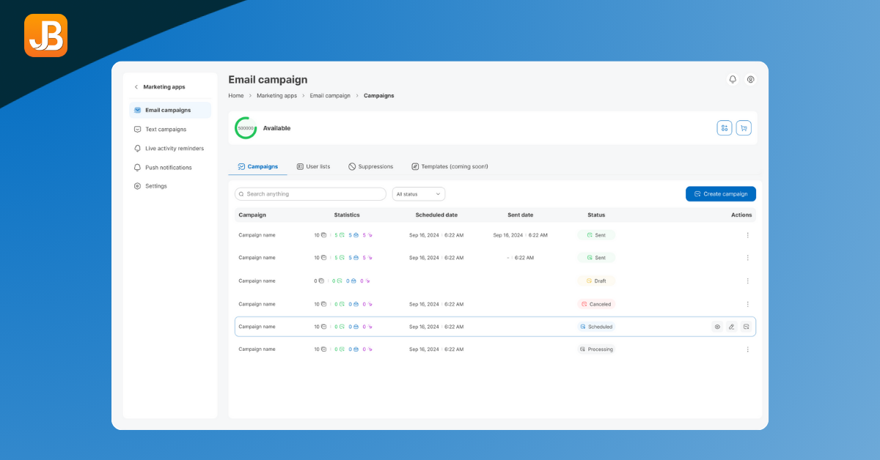This screenshot has width=880, height=460.
Task: Click Campaign name in the Processing row
Action: click(257, 349)
